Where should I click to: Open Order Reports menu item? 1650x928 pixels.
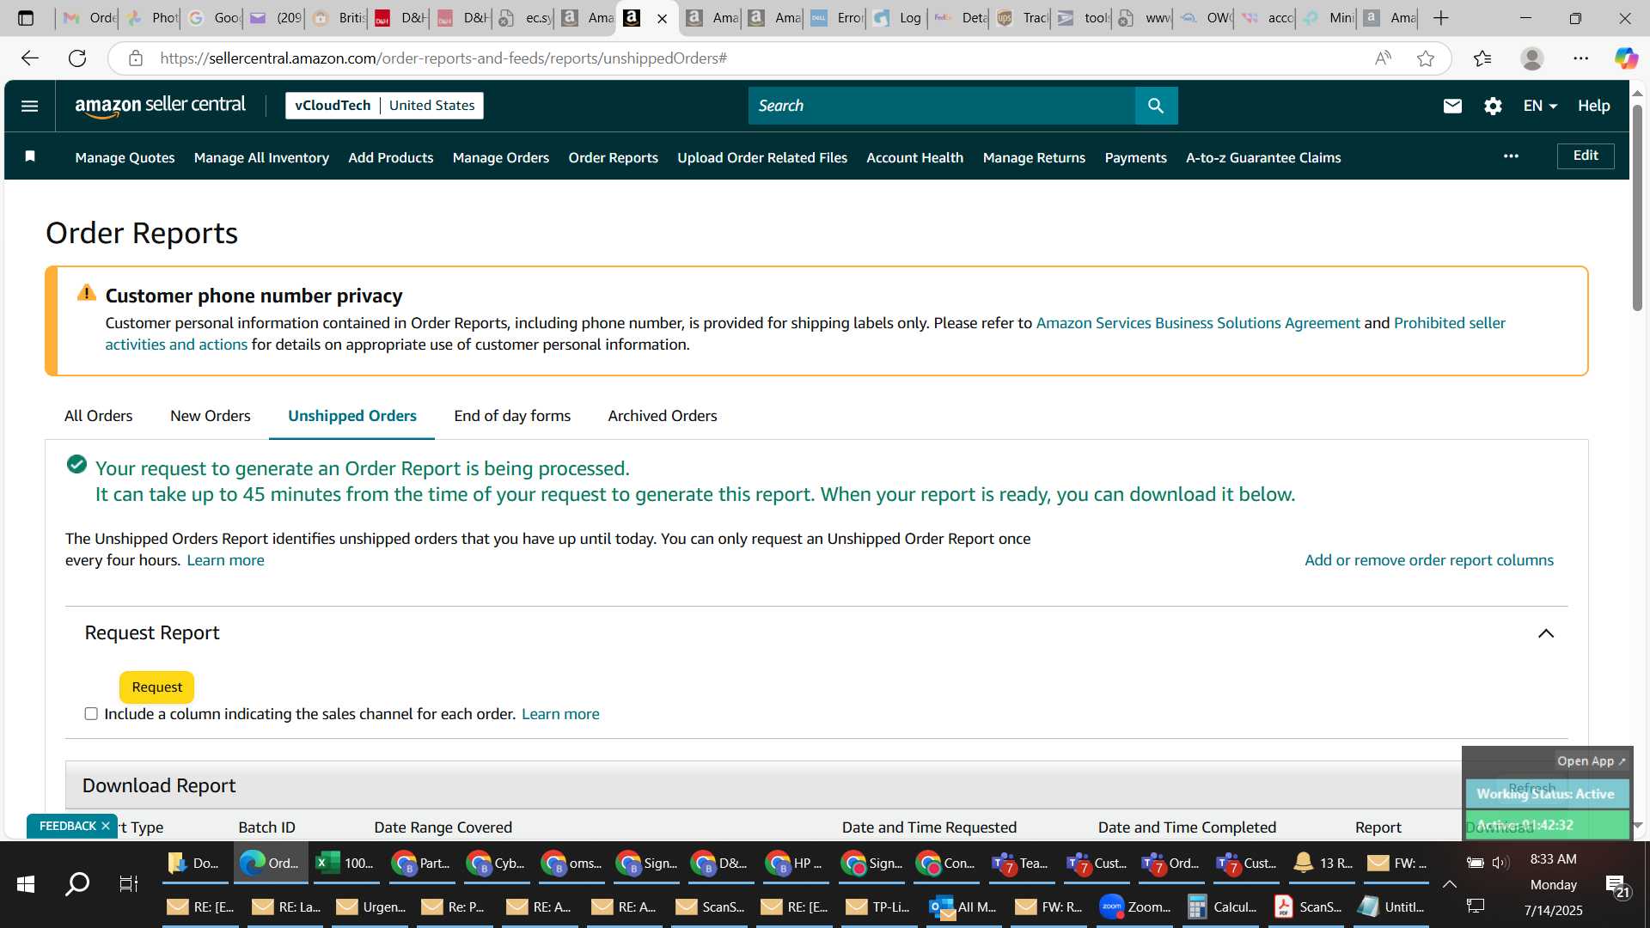614,157
